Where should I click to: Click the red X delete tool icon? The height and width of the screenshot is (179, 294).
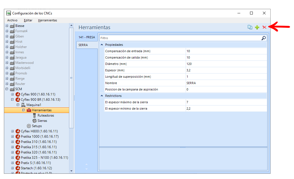264,27
